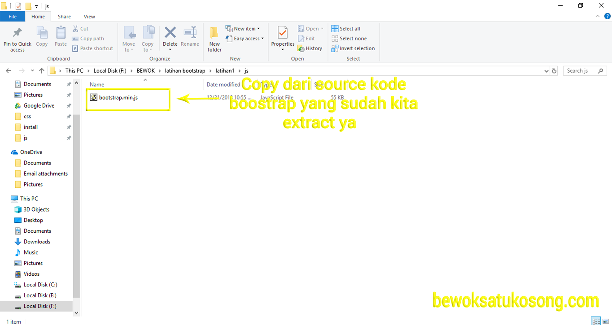
Task: Open the File menu
Action: point(13,16)
